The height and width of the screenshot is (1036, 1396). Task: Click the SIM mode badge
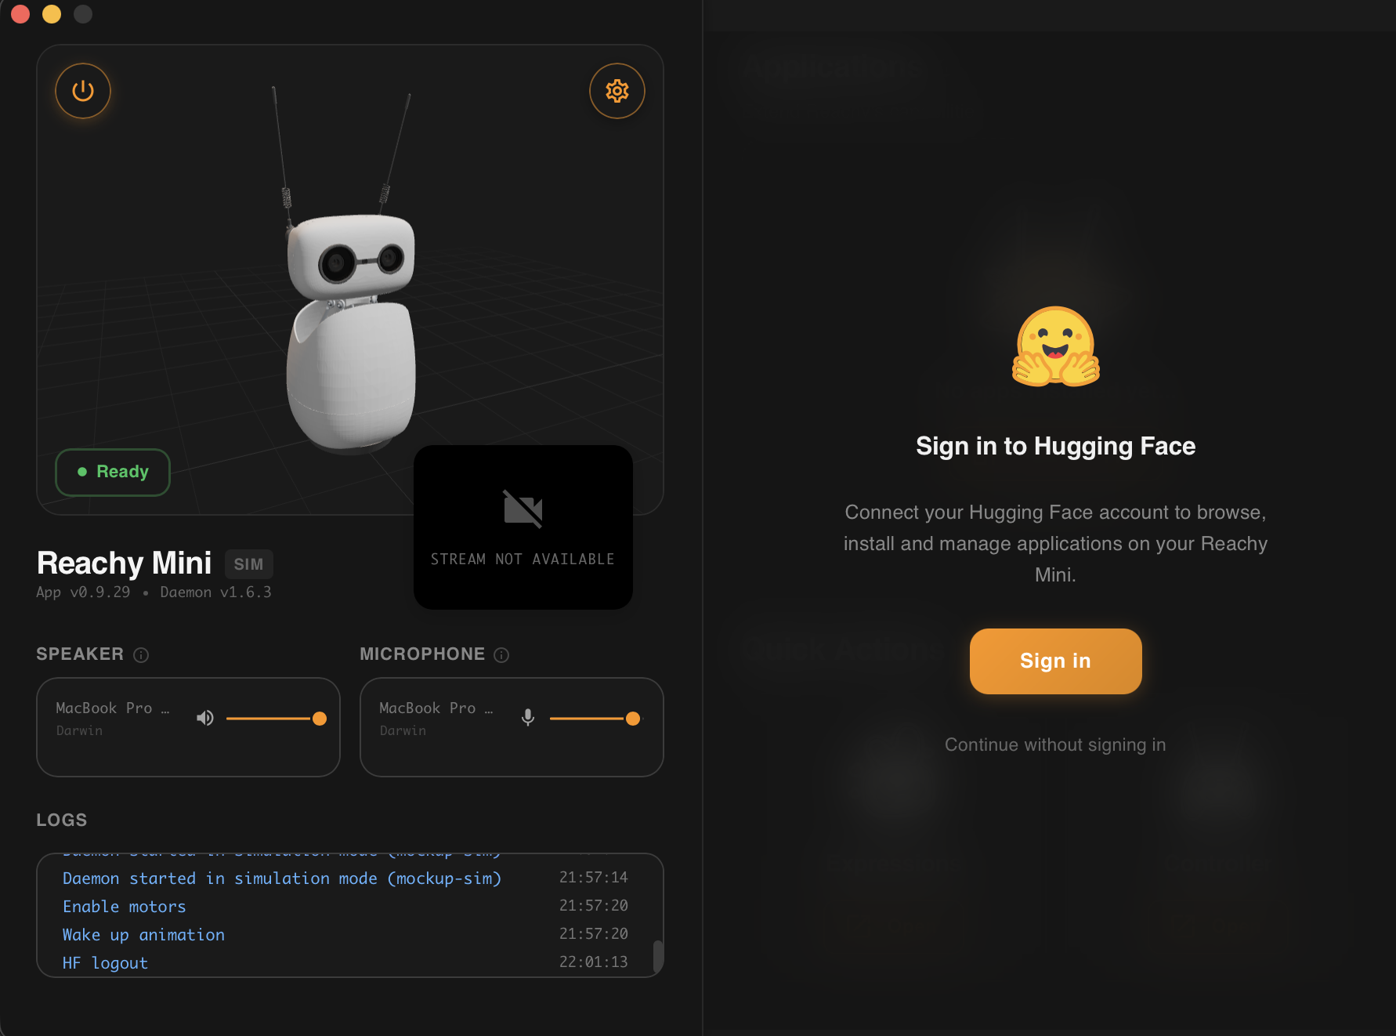(x=249, y=564)
